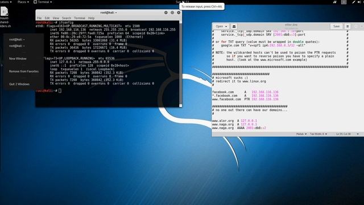Viewport: 364px width, 205px height.
Task: Minimize the root@kali terminal window
Action: coord(166,13)
